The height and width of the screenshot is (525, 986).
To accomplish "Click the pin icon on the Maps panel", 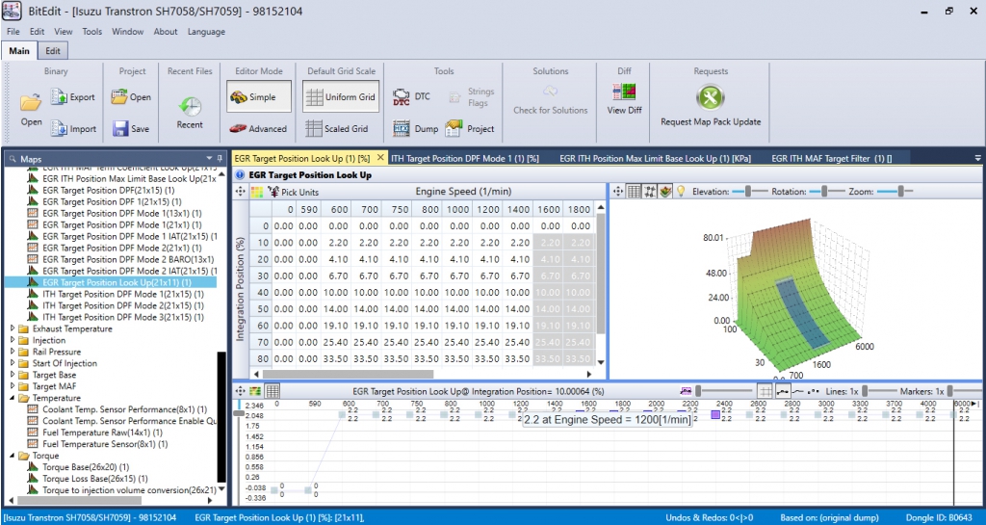I will tap(221, 158).
